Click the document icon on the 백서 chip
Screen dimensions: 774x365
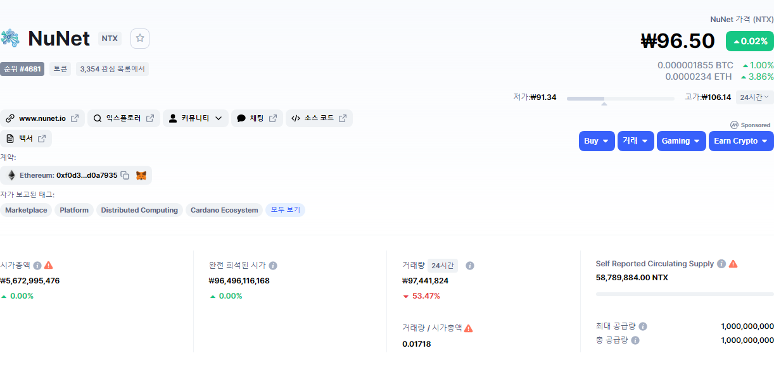tap(10, 139)
